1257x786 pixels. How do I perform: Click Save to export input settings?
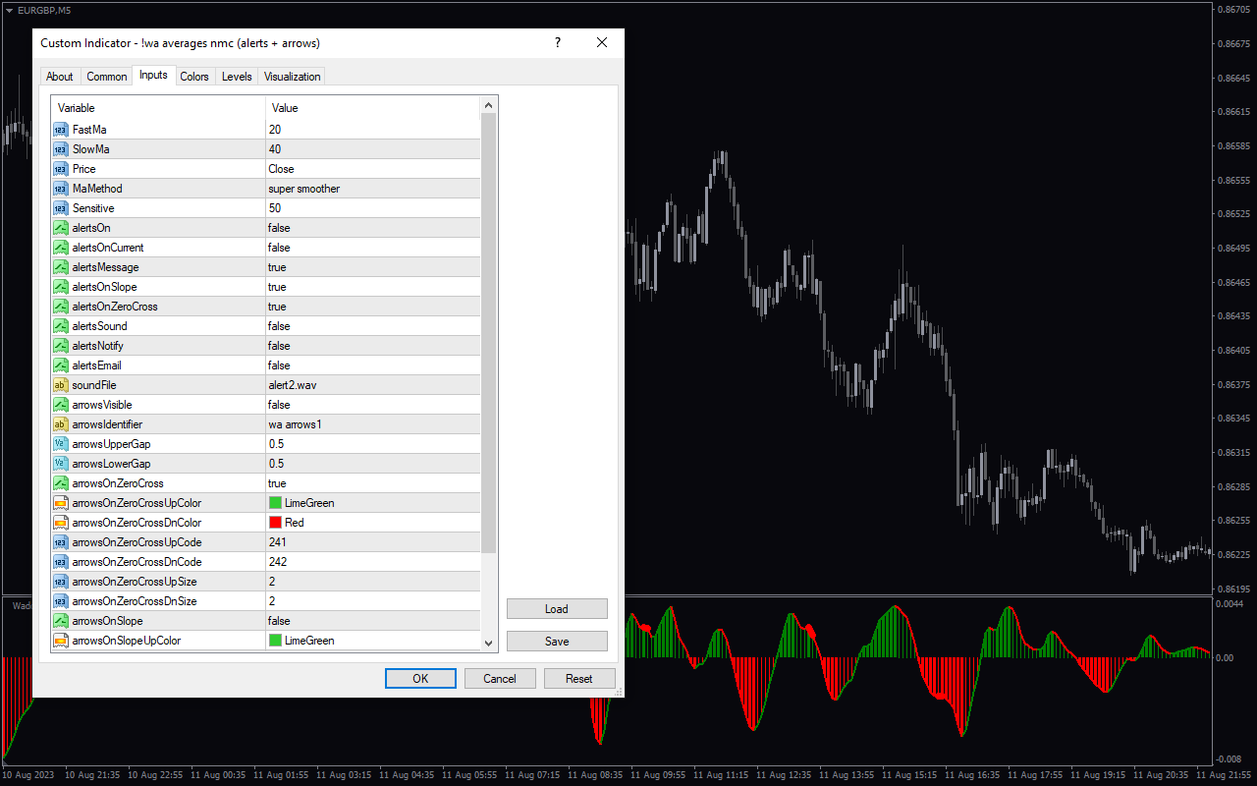click(x=557, y=642)
